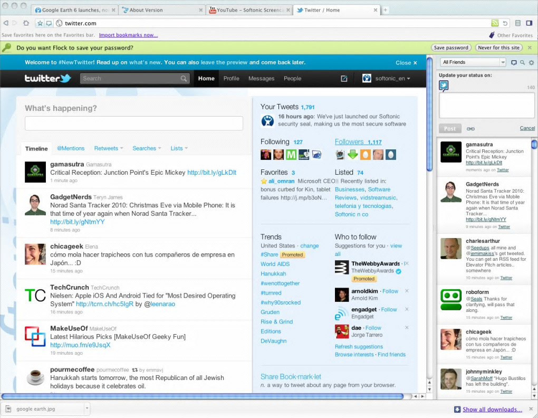This screenshot has height=418, width=538.
Task: Reload the page with the refresh icon
Action: coord(505,23)
